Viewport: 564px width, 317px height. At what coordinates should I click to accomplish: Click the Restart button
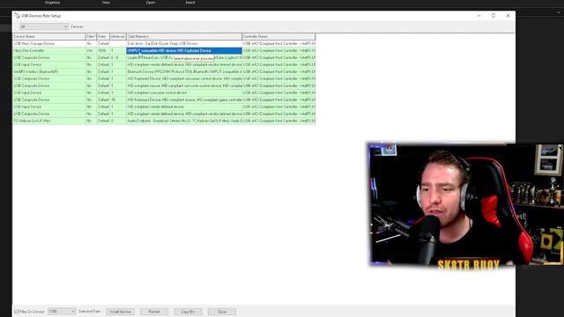tap(154, 312)
